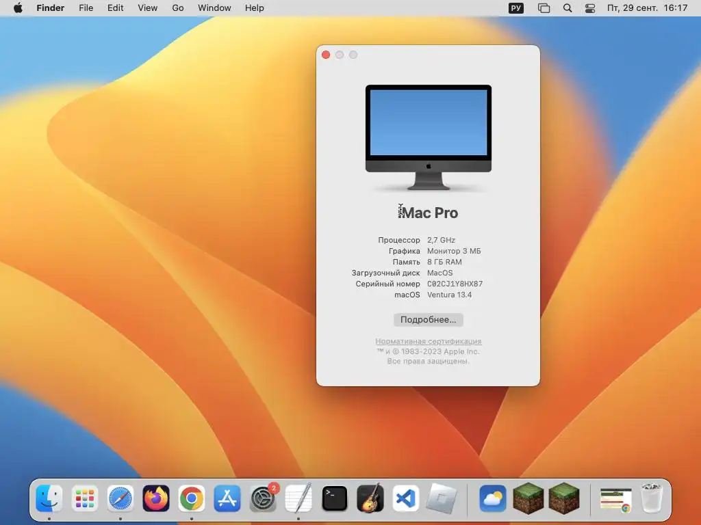701x525 pixels.
Task: Open the Apple menu
Action: click(x=18, y=8)
